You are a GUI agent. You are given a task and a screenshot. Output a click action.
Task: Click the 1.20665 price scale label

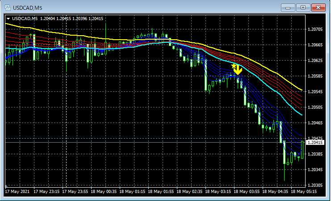click(315, 45)
